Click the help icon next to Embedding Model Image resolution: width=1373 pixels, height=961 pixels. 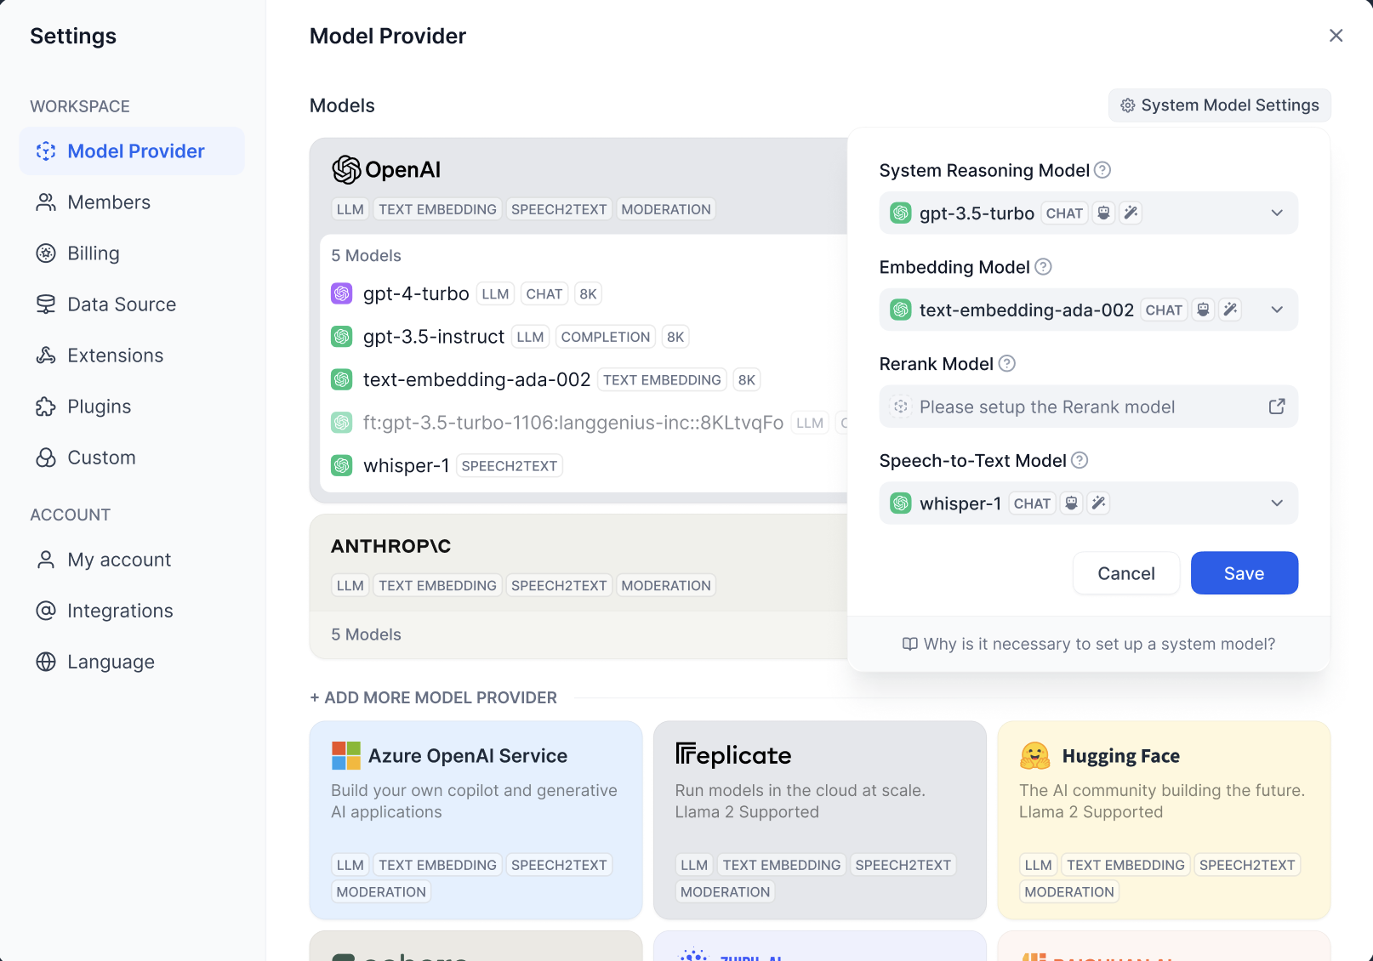(x=1043, y=267)
